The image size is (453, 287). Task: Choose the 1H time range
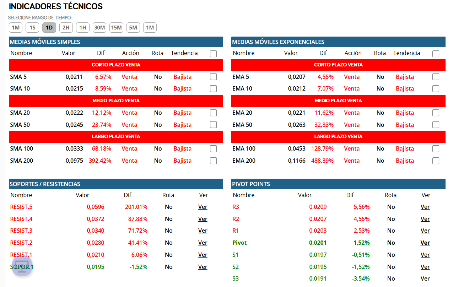click(83, 27)
